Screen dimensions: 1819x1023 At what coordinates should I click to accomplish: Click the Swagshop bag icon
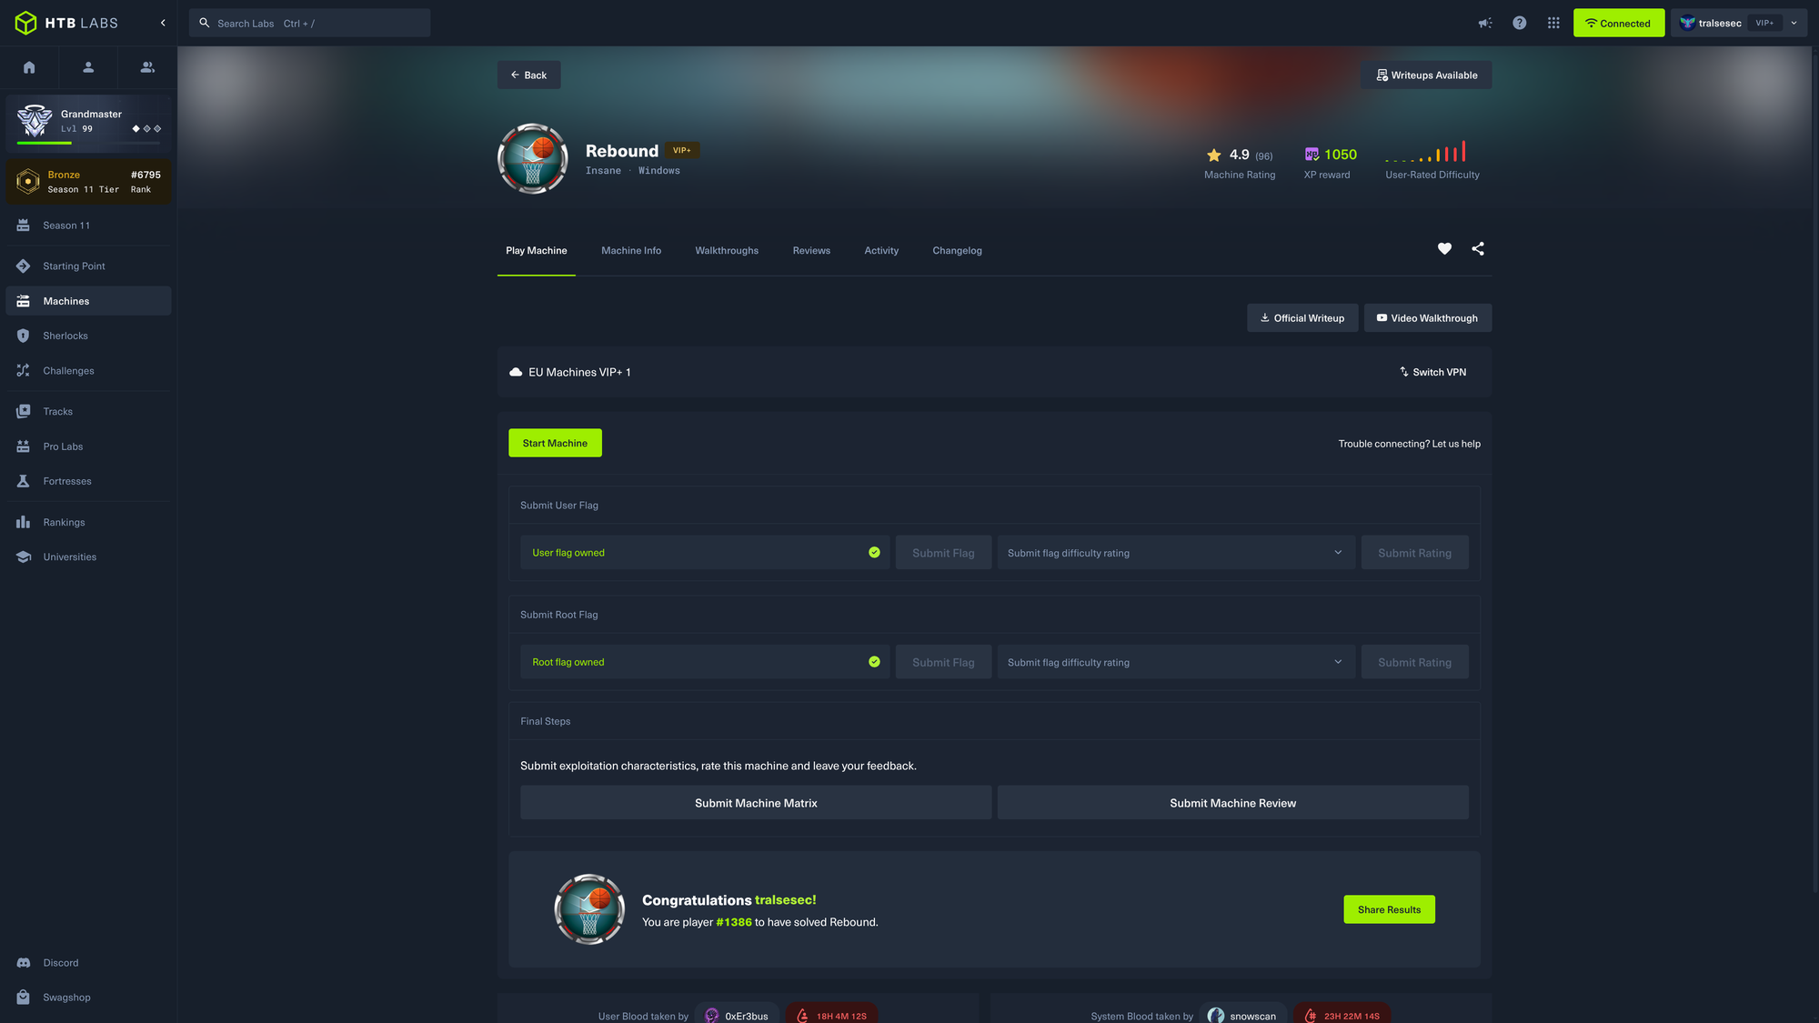click(24, 998)
